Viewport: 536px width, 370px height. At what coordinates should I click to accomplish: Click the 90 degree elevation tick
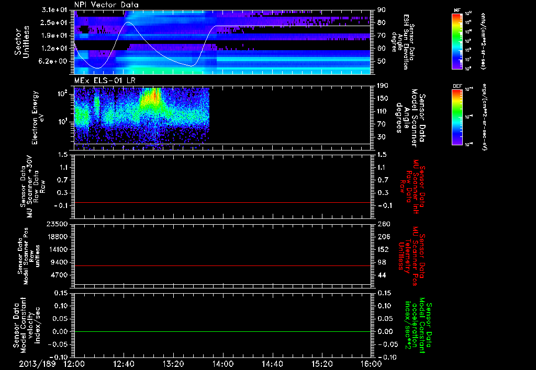pyautogui.click(x=382, y=10)
